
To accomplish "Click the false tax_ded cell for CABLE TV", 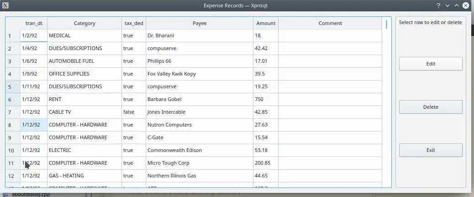I will (134, 112).
